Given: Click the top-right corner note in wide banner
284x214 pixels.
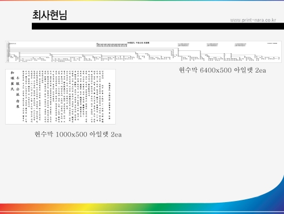Looking at the screenshot, I should click(x=272, y=43).
